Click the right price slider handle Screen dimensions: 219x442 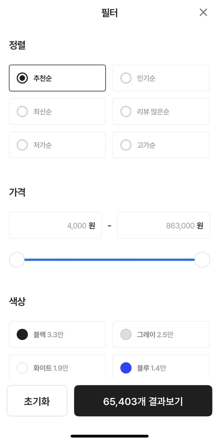pyautogui.click(x=202, y=260)
